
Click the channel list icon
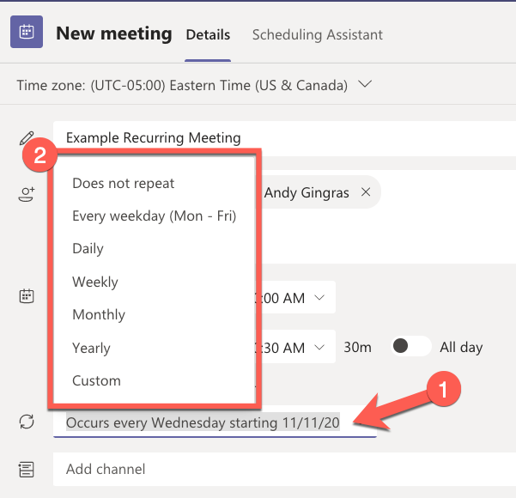pos(27,470)
